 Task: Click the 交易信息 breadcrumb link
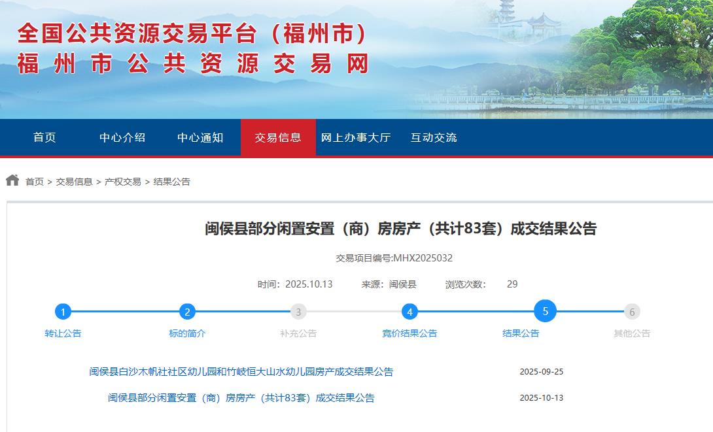click(74, 182)
